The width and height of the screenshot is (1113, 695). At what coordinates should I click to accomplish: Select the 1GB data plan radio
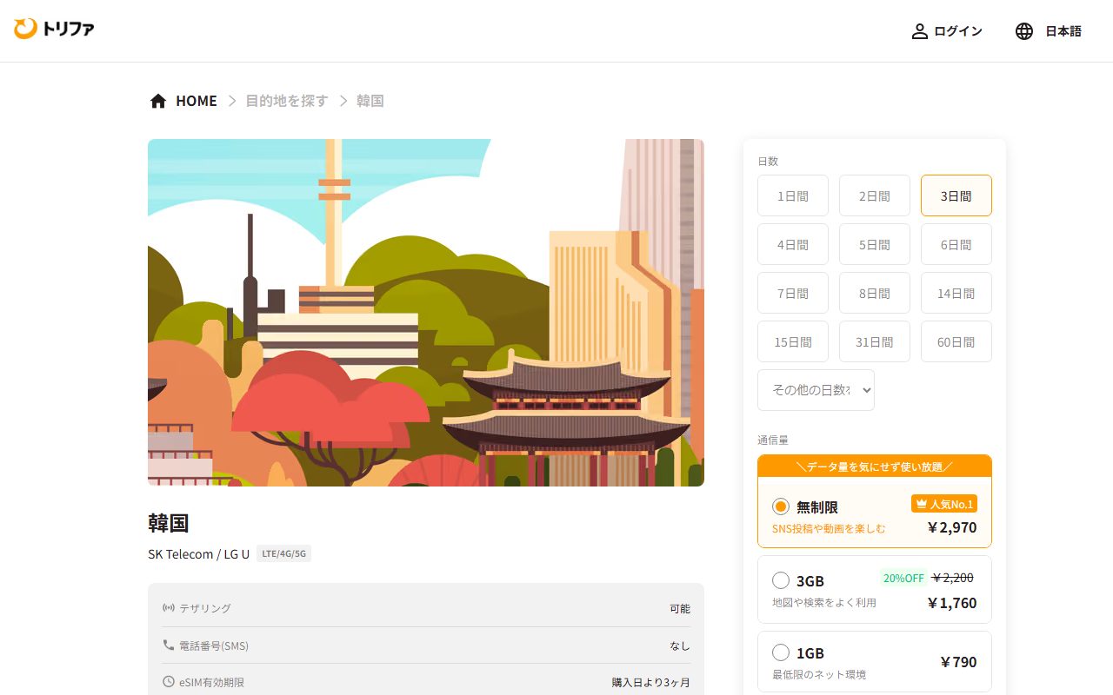[x=781, y=652]
